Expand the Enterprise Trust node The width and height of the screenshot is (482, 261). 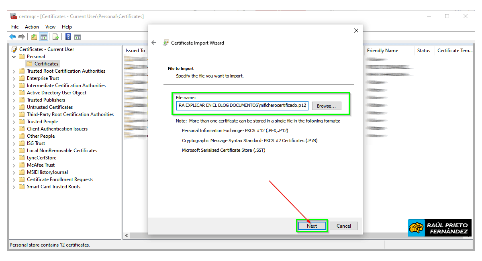point(14,78)
